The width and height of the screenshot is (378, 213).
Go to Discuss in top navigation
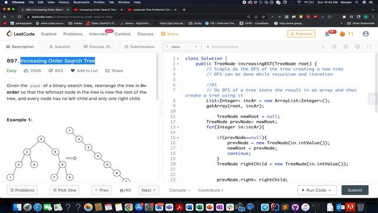coord(145,34)
